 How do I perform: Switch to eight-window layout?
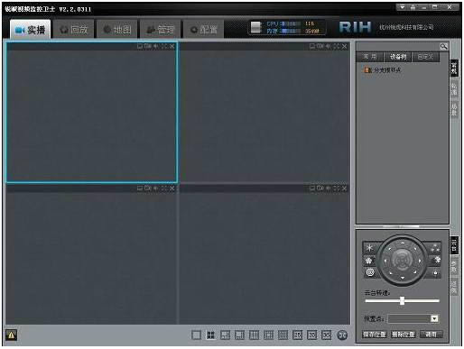(x=239, y=335)
